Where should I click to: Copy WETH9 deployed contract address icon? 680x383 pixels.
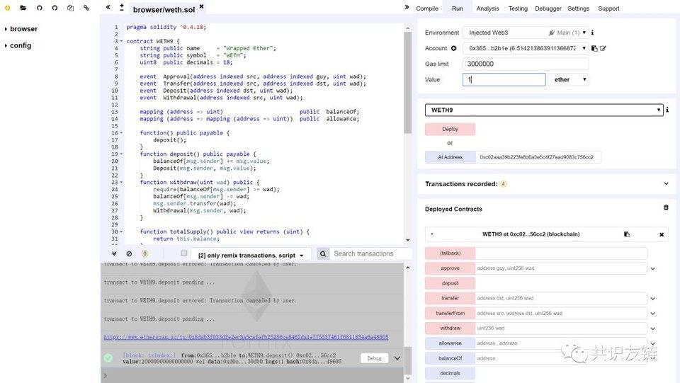[x=627, y=234]
